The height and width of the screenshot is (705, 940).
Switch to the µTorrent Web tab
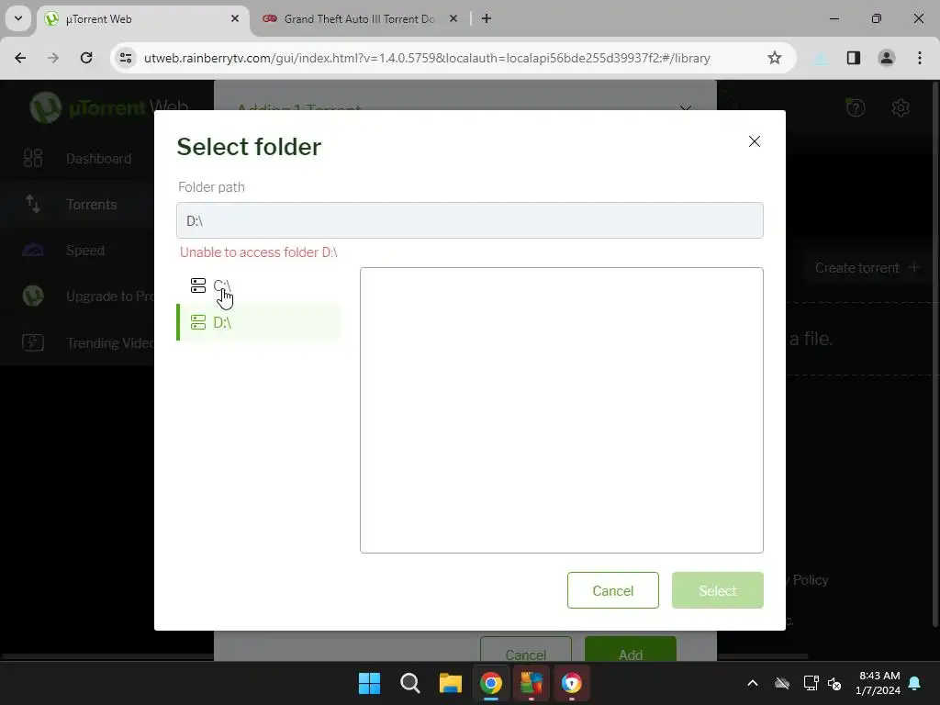point(142,19)
